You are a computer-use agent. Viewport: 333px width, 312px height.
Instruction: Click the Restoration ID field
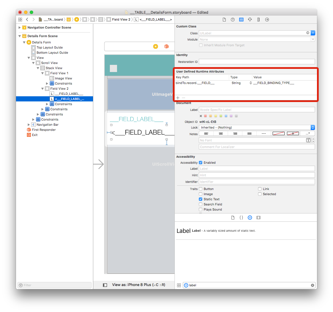[257, 62]
